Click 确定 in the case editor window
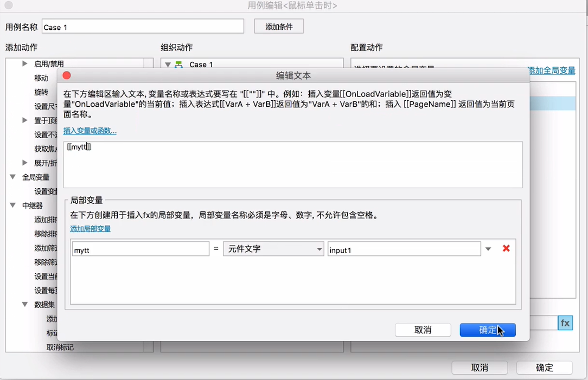The image size is (588, 380). [544, 368]
